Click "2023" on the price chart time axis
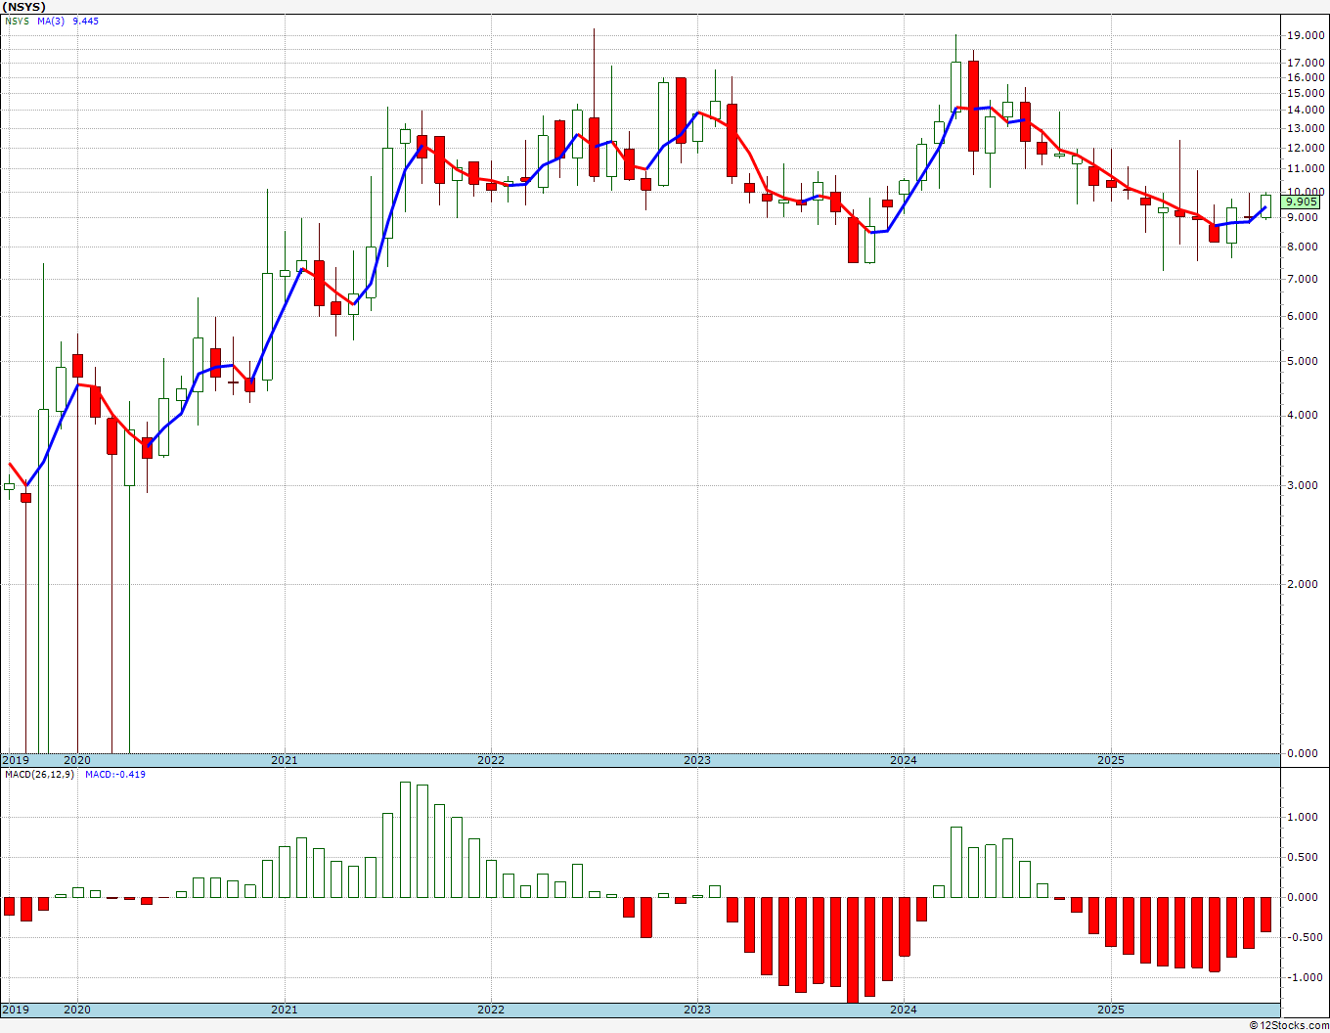Image resolution: width=1330 pixels, height=1033 pixels. (697, 760)
